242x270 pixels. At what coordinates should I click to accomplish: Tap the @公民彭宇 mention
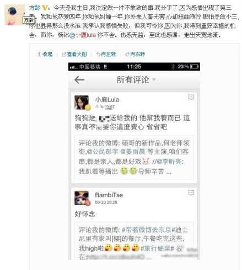(103, 152)
